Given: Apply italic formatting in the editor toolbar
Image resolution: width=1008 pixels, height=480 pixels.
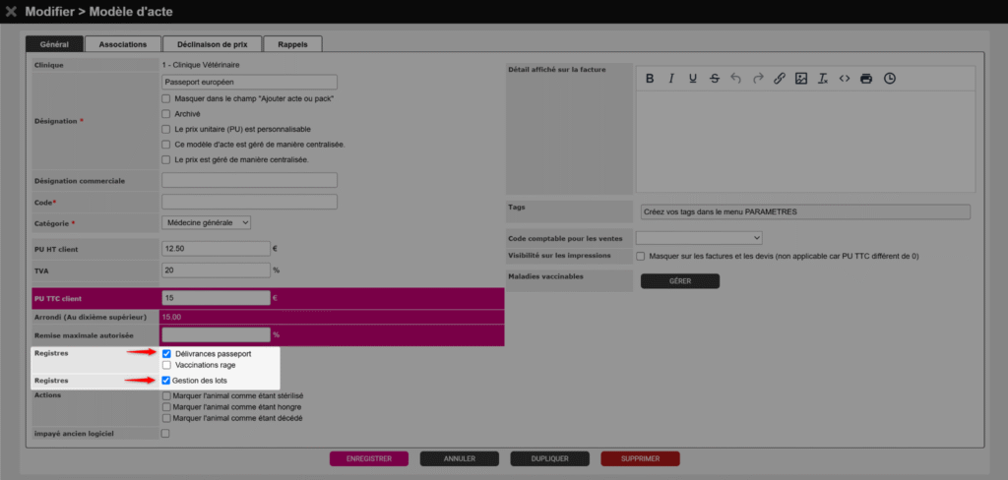Looking at the screenshot, I should click(671, 79).
